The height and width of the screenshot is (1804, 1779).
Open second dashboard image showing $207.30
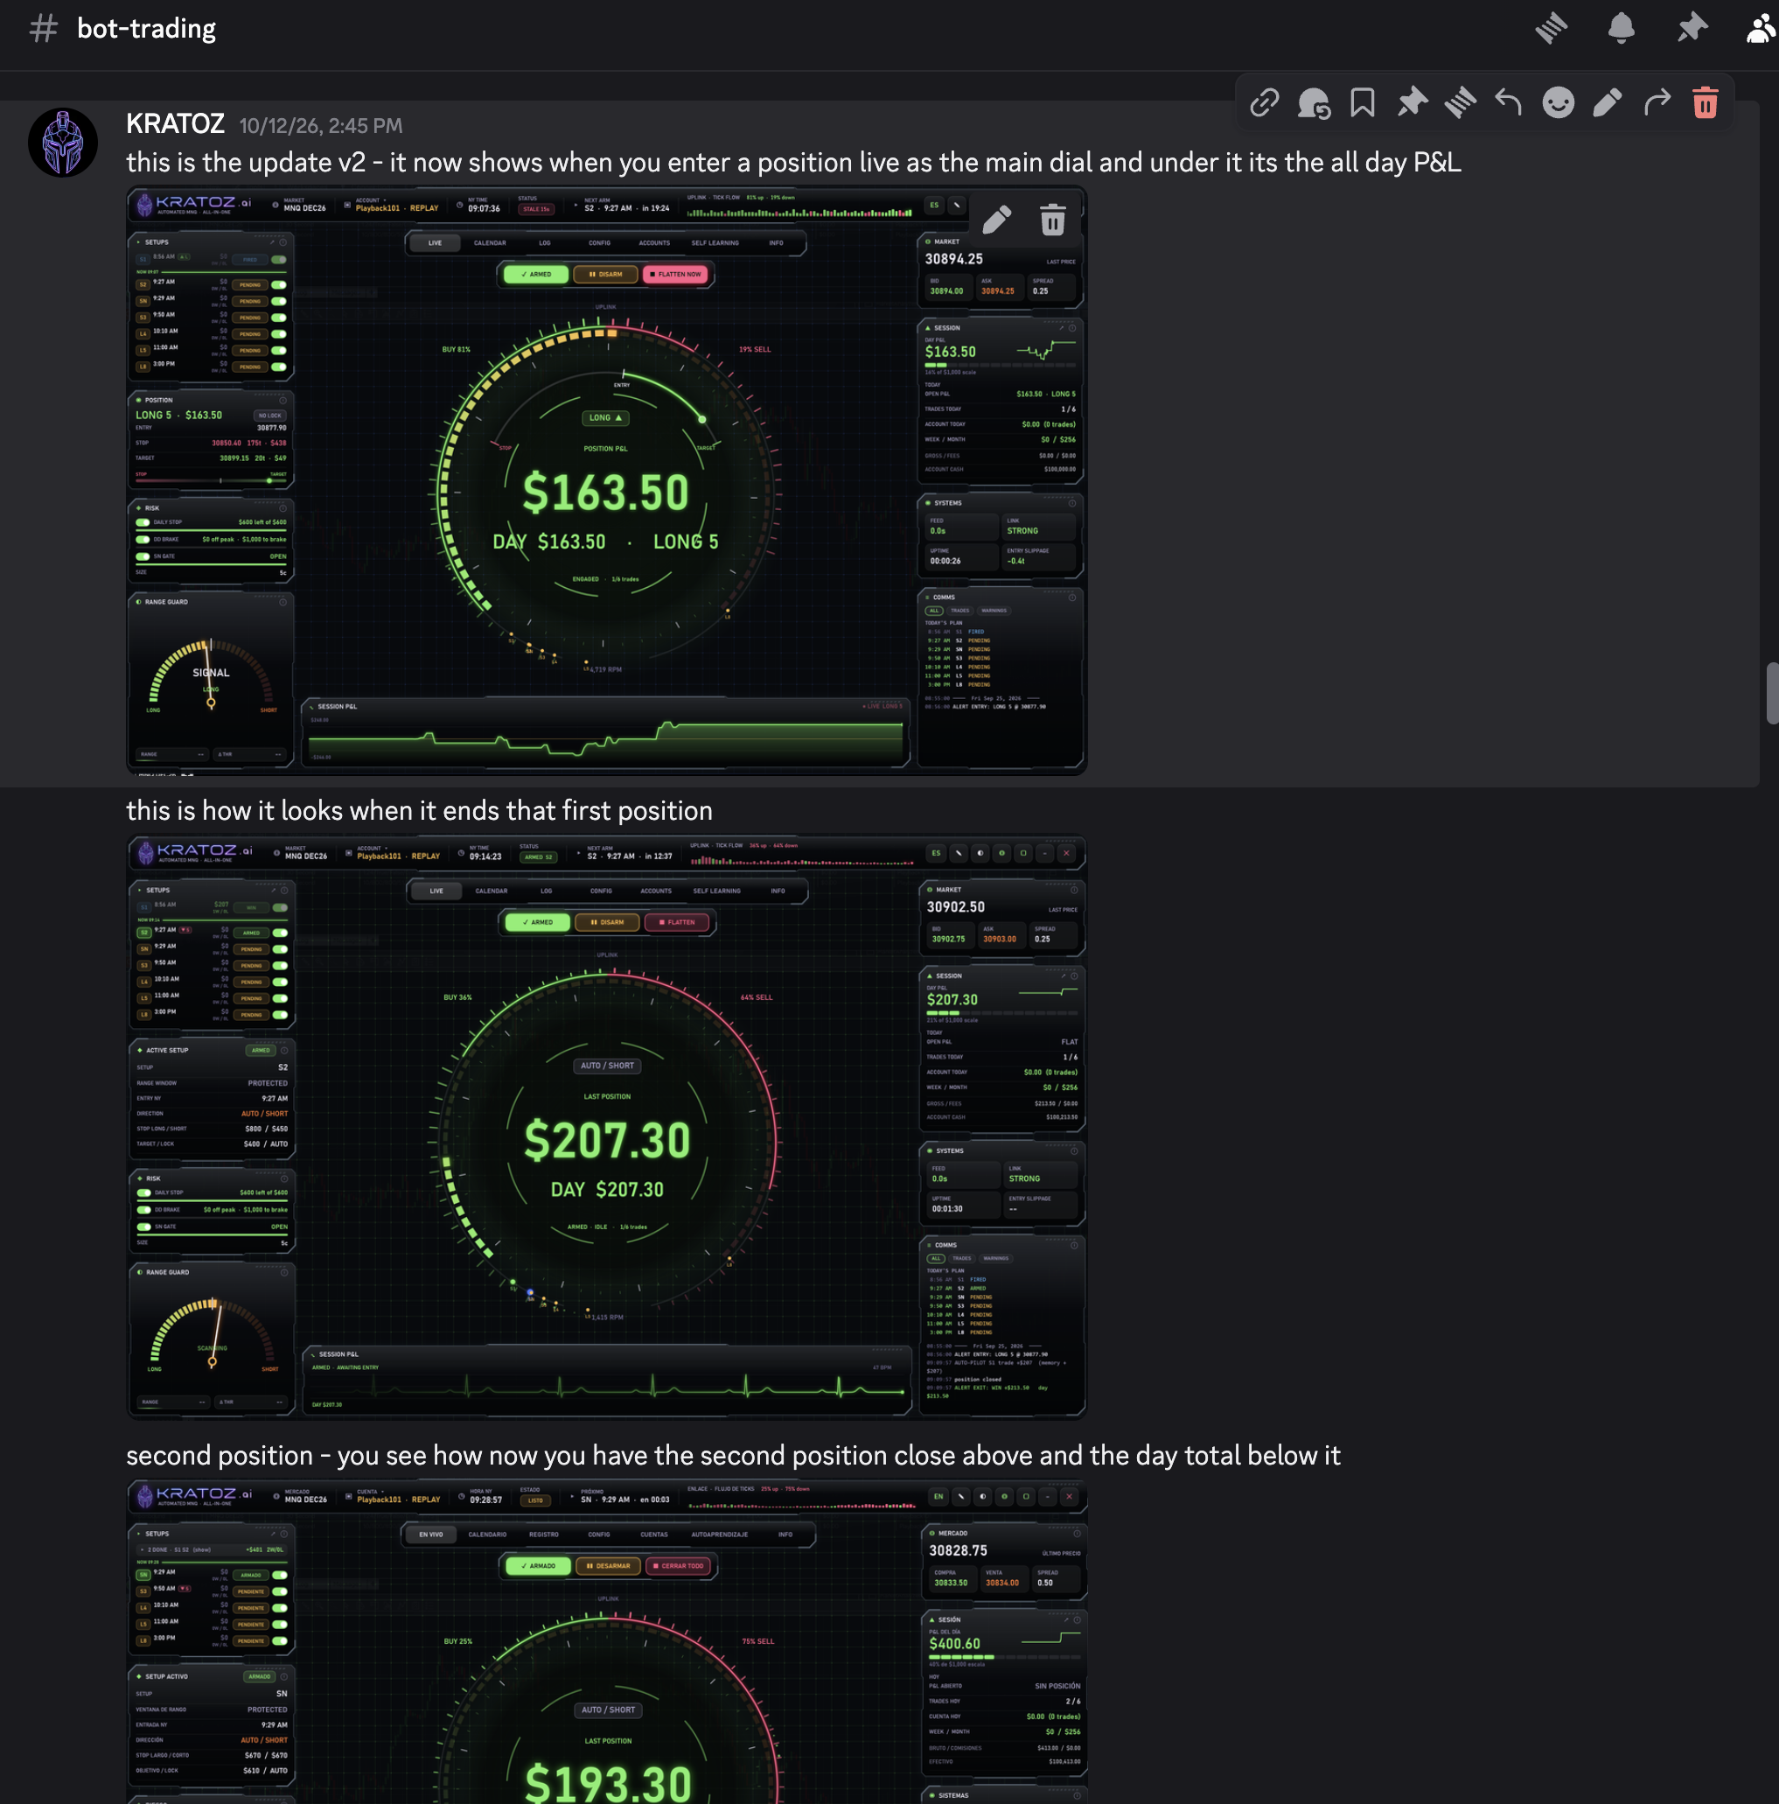click(x=607, y=1127)
